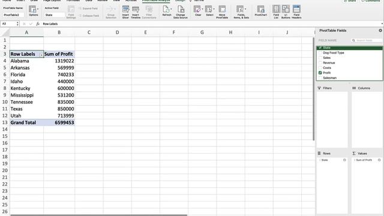Toggle the Field Headers button
384x216 pixels.
click(296, 12)
